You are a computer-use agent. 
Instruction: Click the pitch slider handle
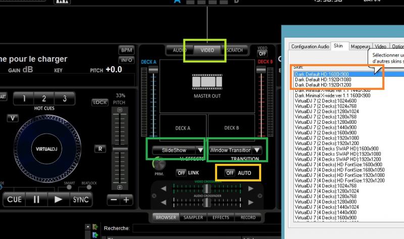coord(120,149)
